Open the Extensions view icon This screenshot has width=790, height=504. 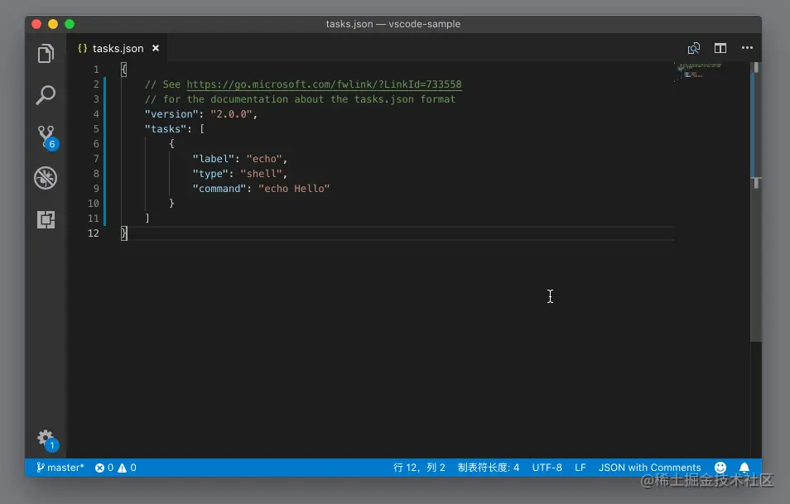click(46, 219)
